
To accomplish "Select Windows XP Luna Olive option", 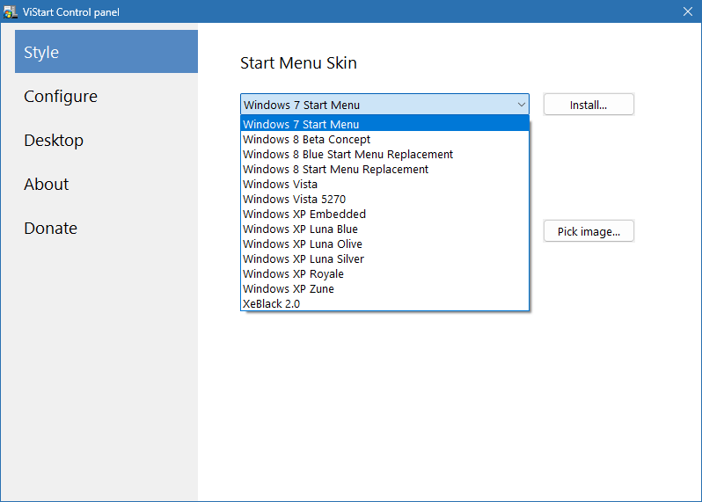I will tap(302, 244).
